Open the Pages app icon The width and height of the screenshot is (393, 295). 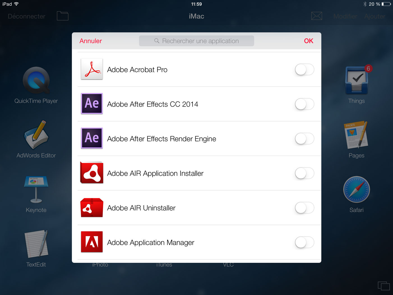pyautogui.click(x=356, y=135)
